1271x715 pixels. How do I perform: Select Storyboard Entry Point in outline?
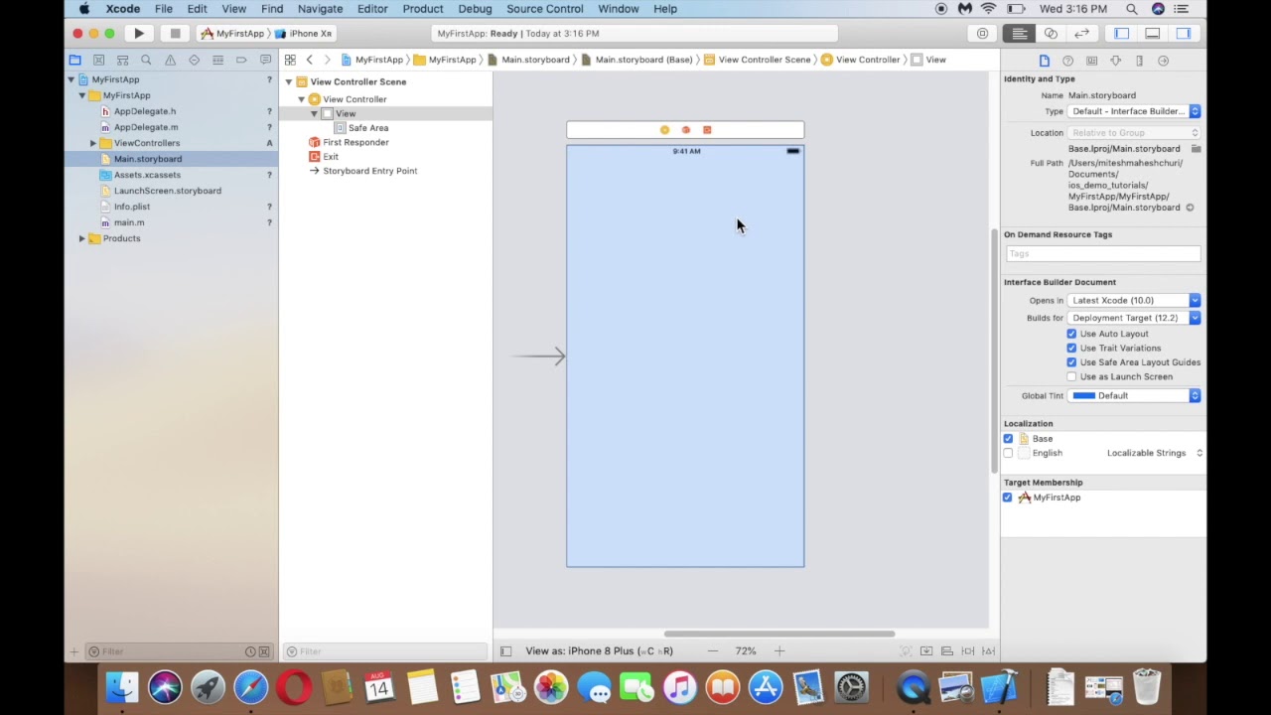coord(369,171)
